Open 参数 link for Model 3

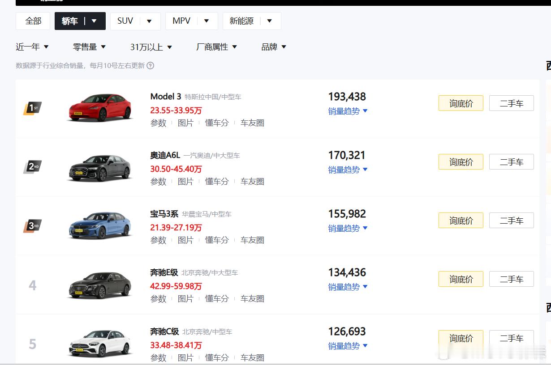158,123
